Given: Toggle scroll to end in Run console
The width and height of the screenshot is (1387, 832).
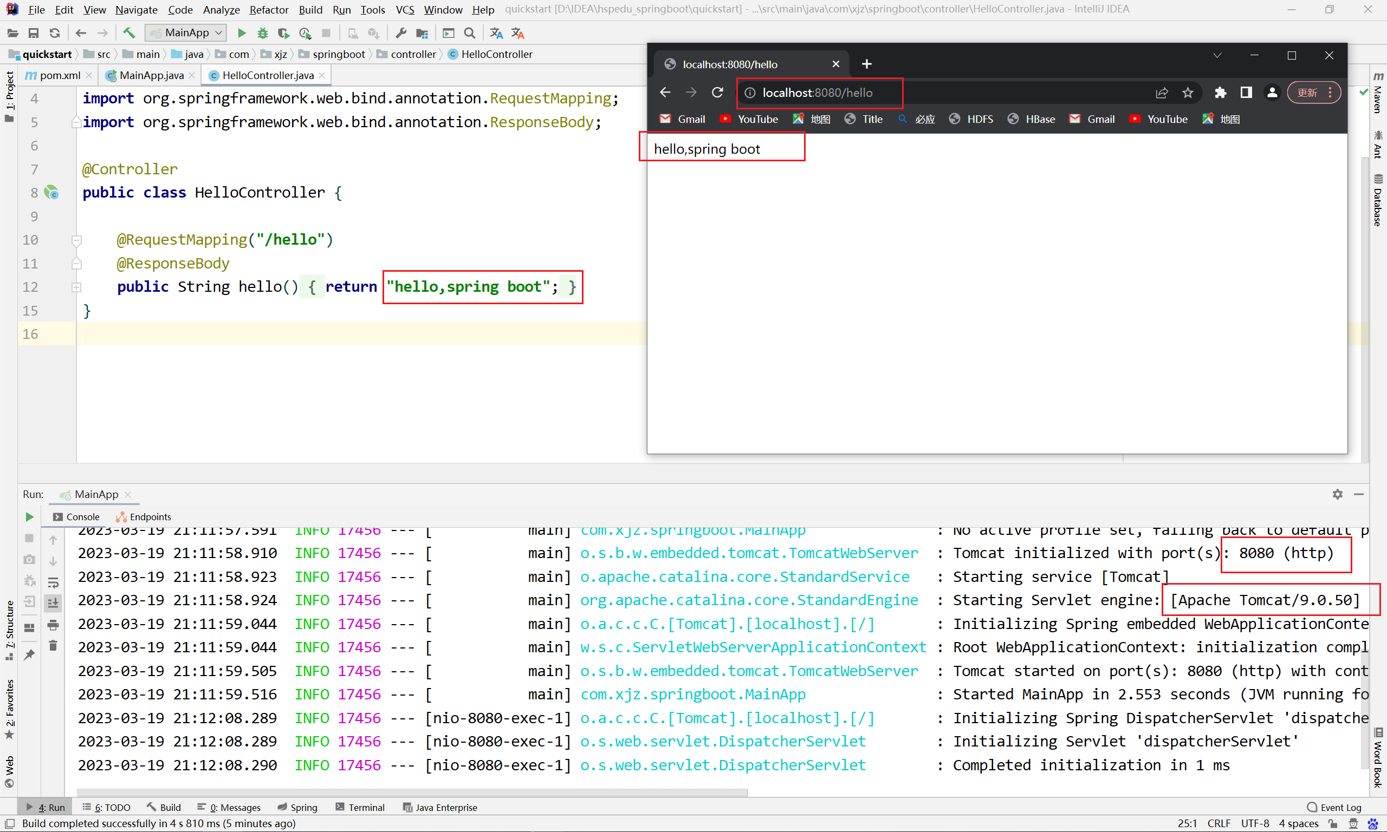Looking at the screenshot, I should pos(53,603).
